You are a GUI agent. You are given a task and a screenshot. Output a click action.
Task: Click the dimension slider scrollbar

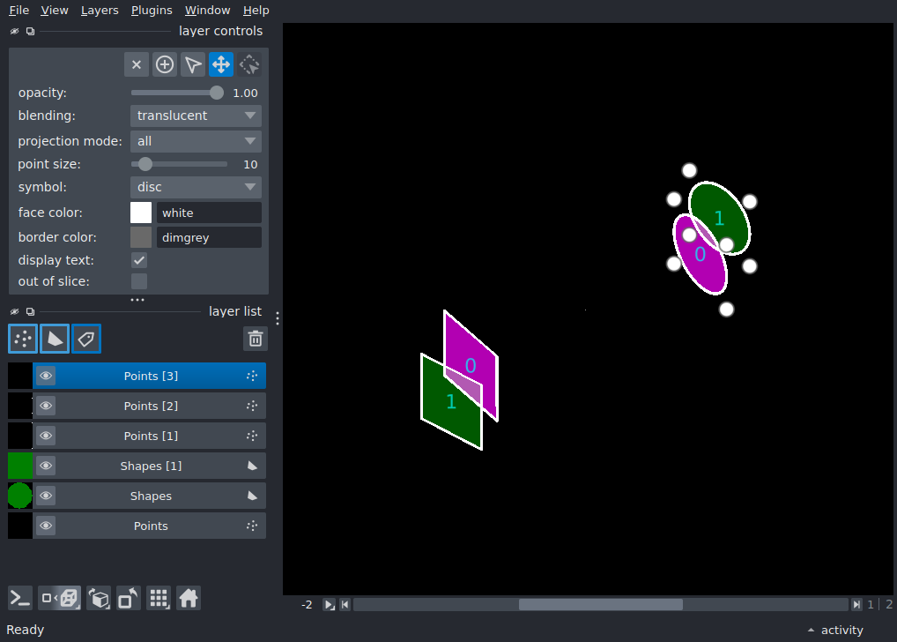[x=601, y=605]
